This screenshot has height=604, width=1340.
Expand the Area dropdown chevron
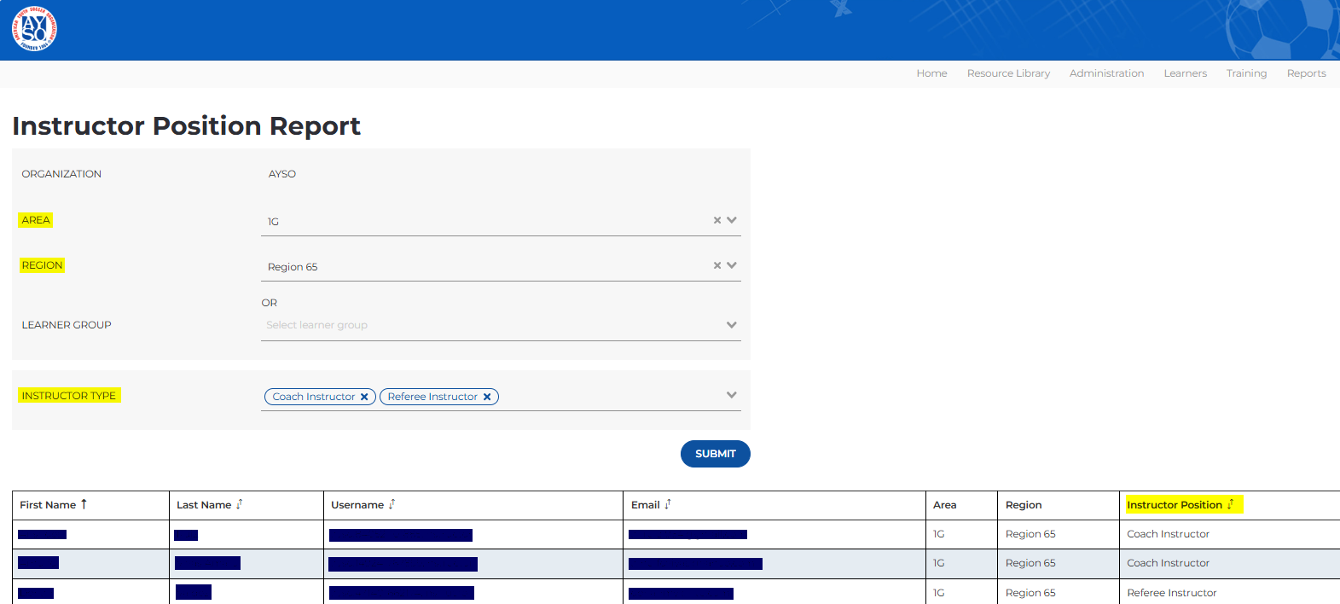[x=732, y=220]
